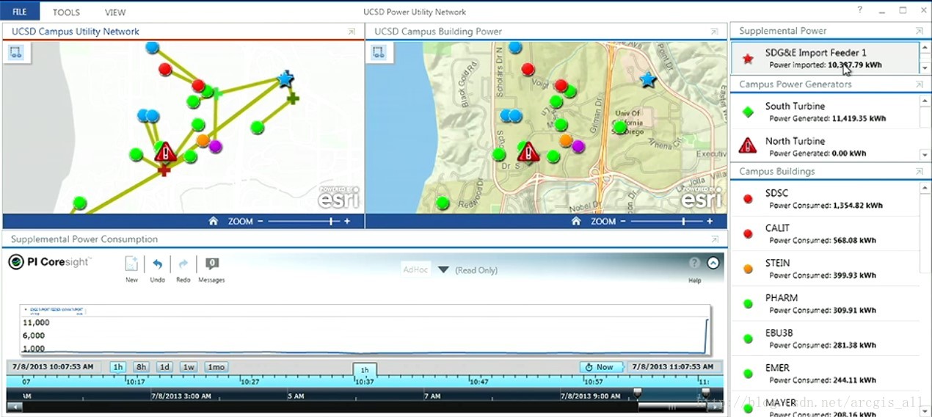Open the TOOLS menu

66,12
